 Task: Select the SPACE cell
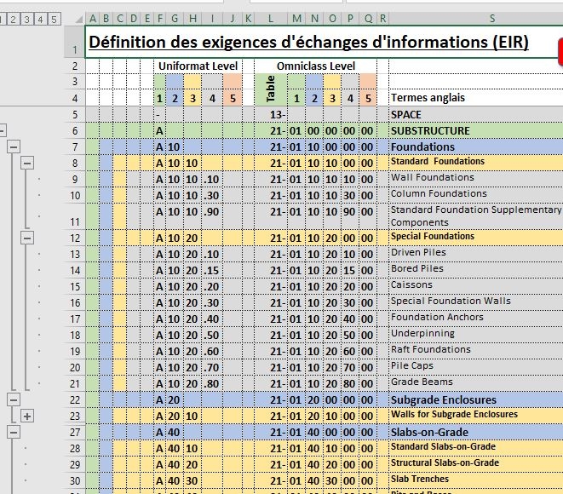tap(476, 114)
